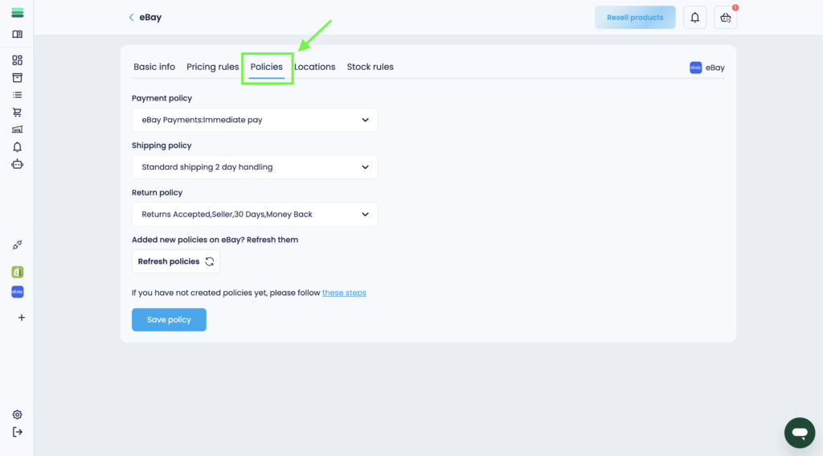Click the Refresh policies button
This screenshot has height=456, width=823.
pos(175,261)
